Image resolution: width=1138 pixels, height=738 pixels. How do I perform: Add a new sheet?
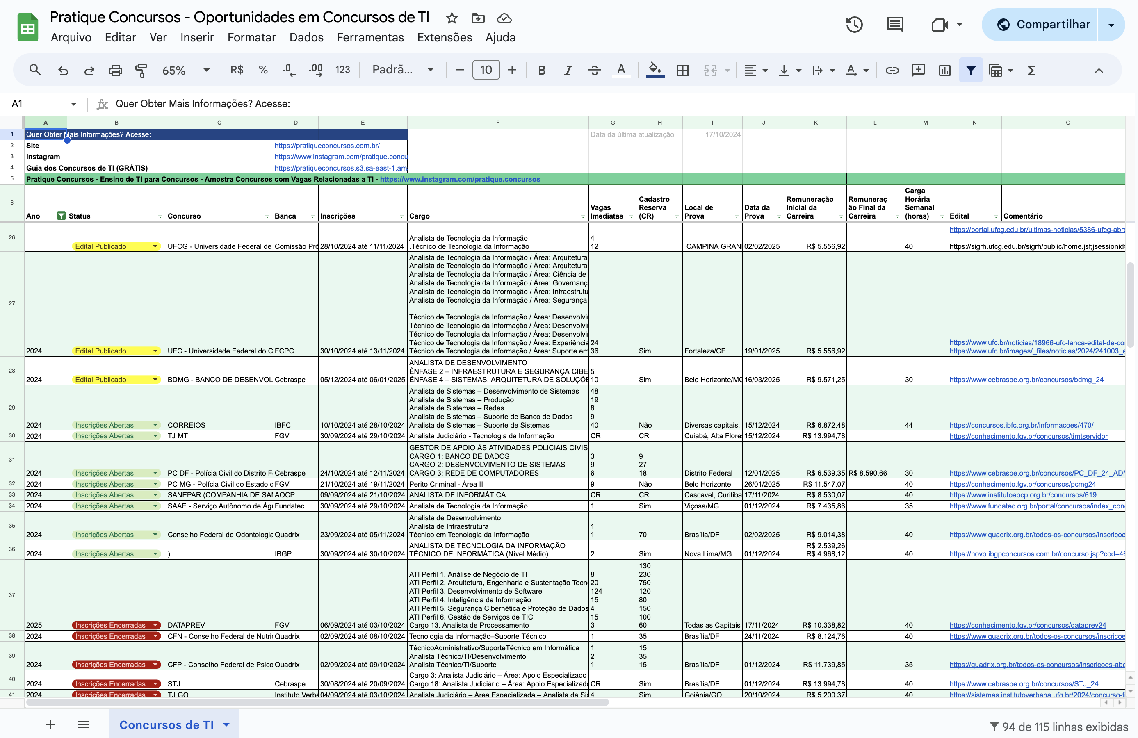(50, 724)
